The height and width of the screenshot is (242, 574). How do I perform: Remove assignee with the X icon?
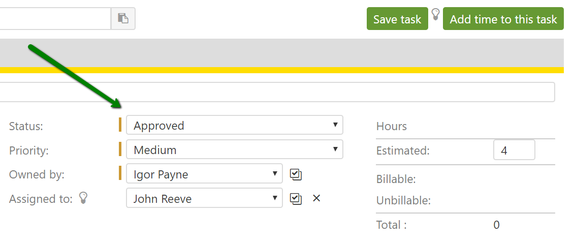316,198
